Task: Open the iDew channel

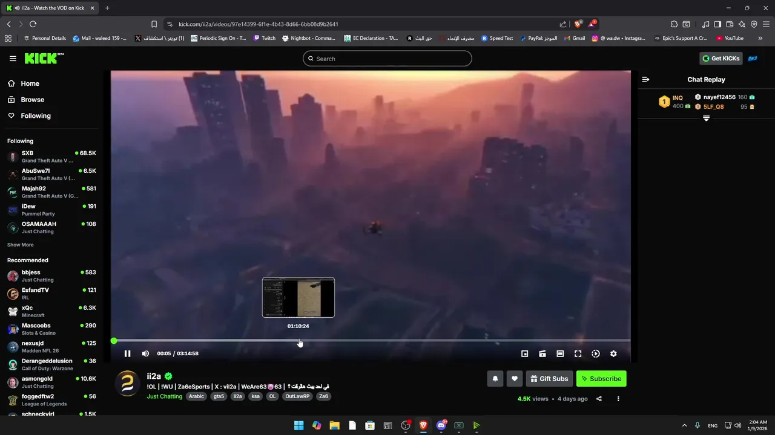Action: tap(51, 210)
